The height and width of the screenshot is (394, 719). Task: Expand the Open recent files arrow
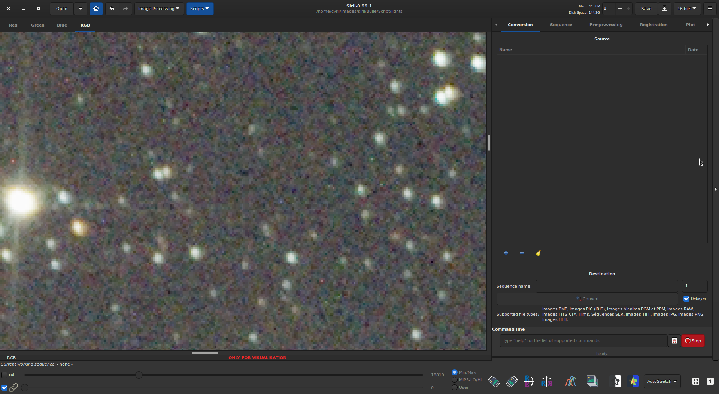[x=80, y=9]
